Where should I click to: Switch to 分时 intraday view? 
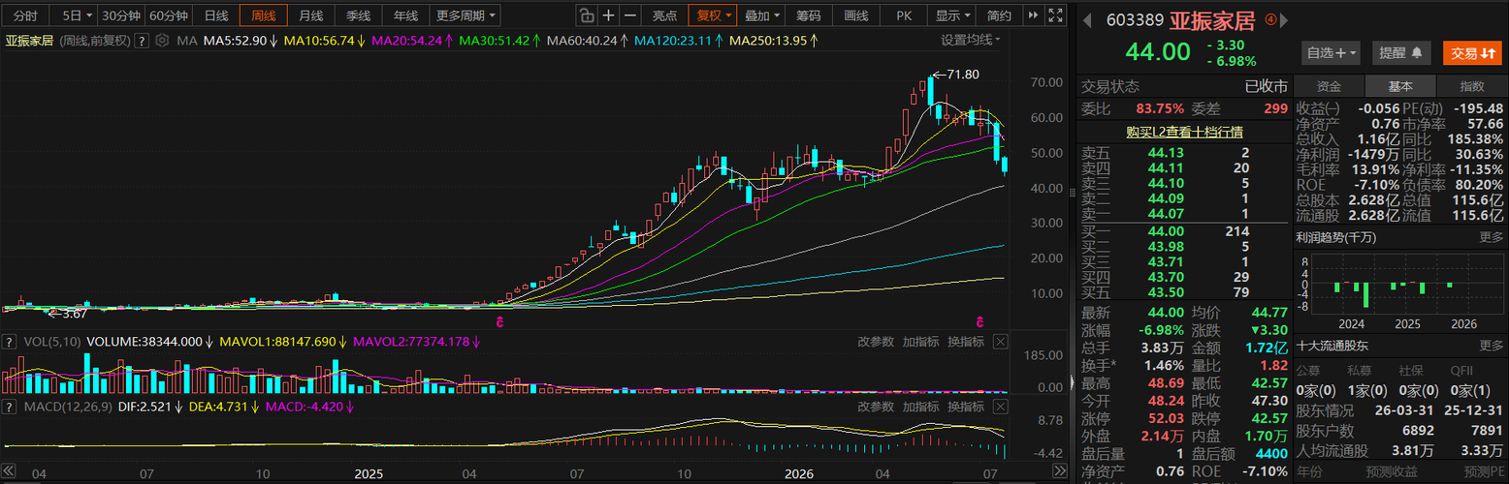click(26, 15)
